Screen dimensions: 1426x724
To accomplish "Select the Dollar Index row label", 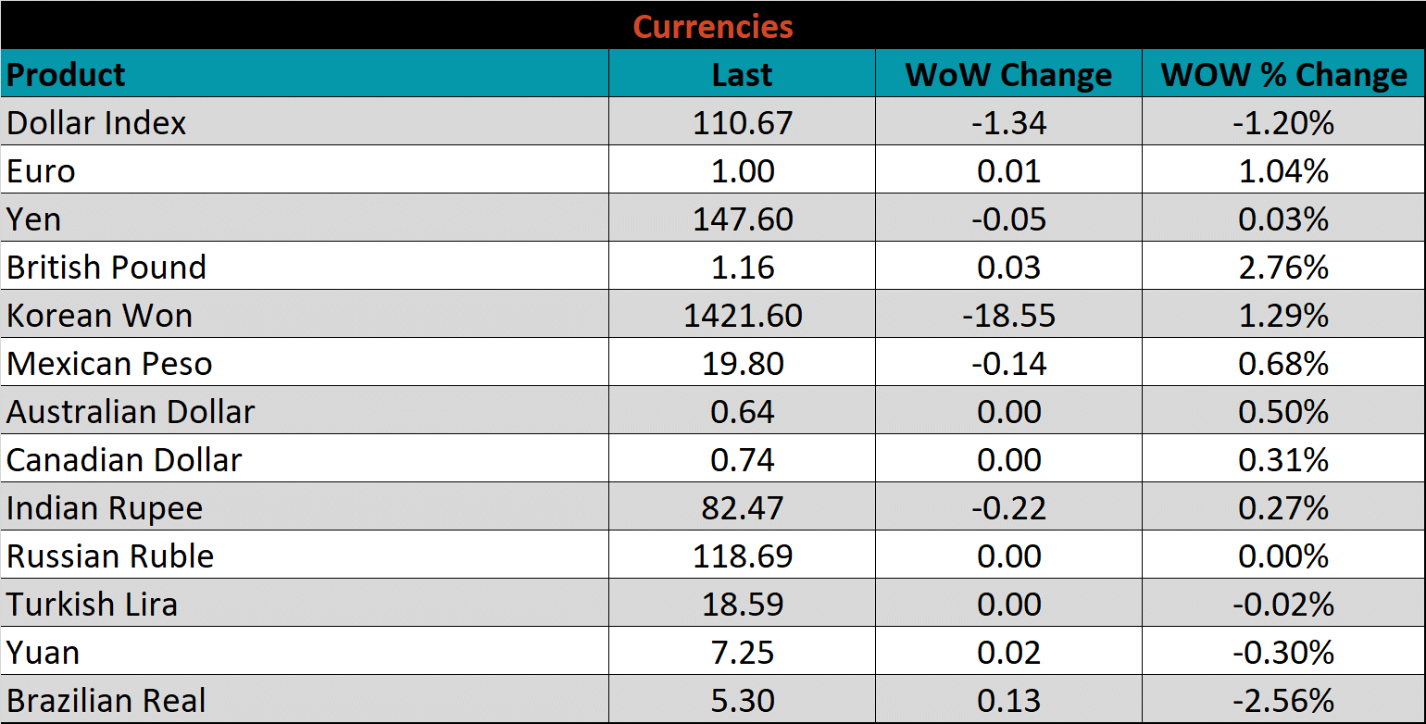I will [97, 122].
